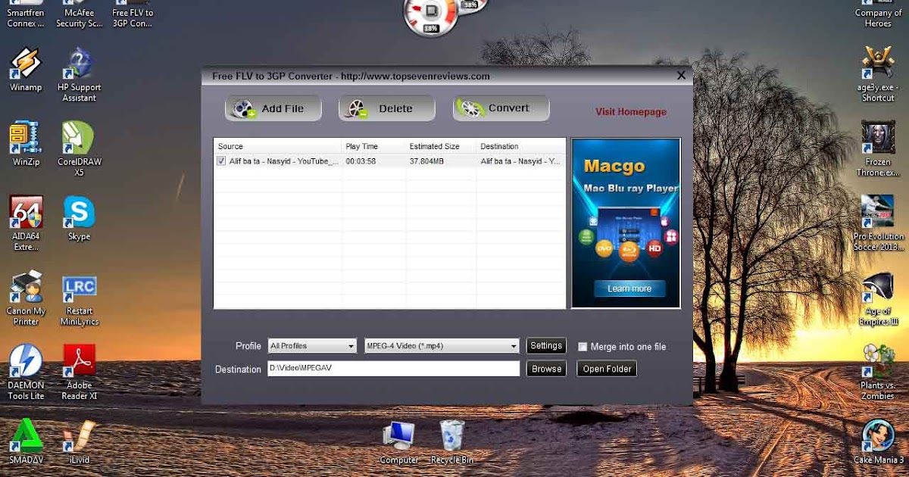The width and height of the screenshot is (909, 477).
Task: Open the Recycle Bin icon
Action: [452, 441]
